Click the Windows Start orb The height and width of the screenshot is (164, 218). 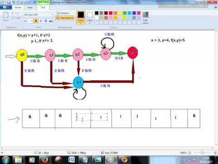pos(5,160)
